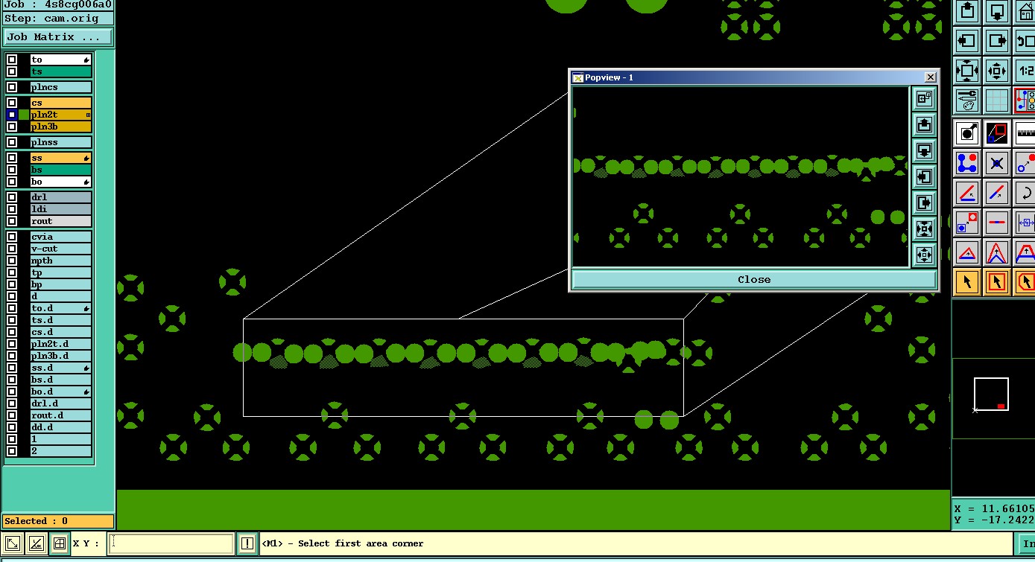The image size is (1035, 562).
Task: Toggle the checkbox for layer 'pln3b'
Action: 12,127
